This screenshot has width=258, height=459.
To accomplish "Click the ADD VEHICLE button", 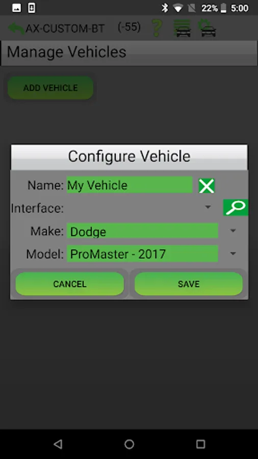I will 50,88.
